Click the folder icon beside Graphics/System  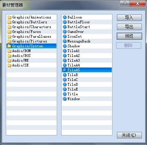(9, 46)
